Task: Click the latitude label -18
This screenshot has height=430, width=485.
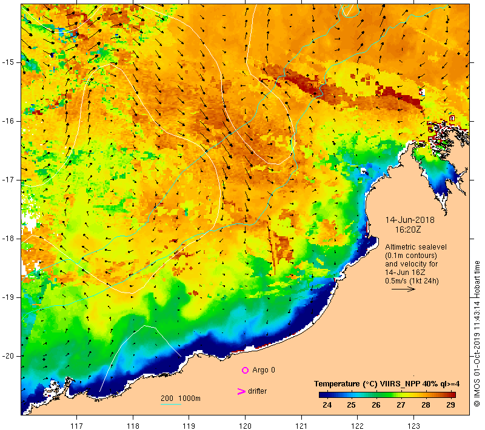Action: [x=8, y=239]
